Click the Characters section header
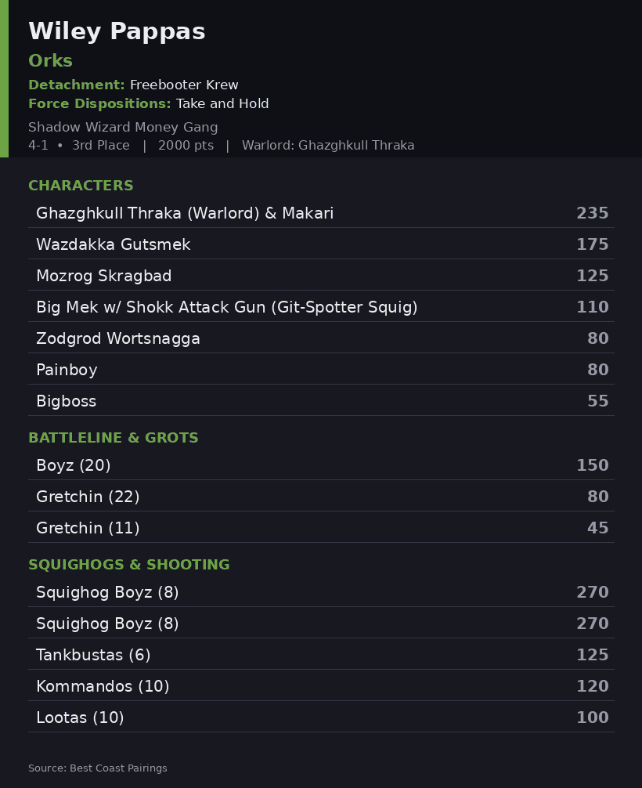This screenshot has height=788, width=642. pyautogui.click(x=81, y=186)
